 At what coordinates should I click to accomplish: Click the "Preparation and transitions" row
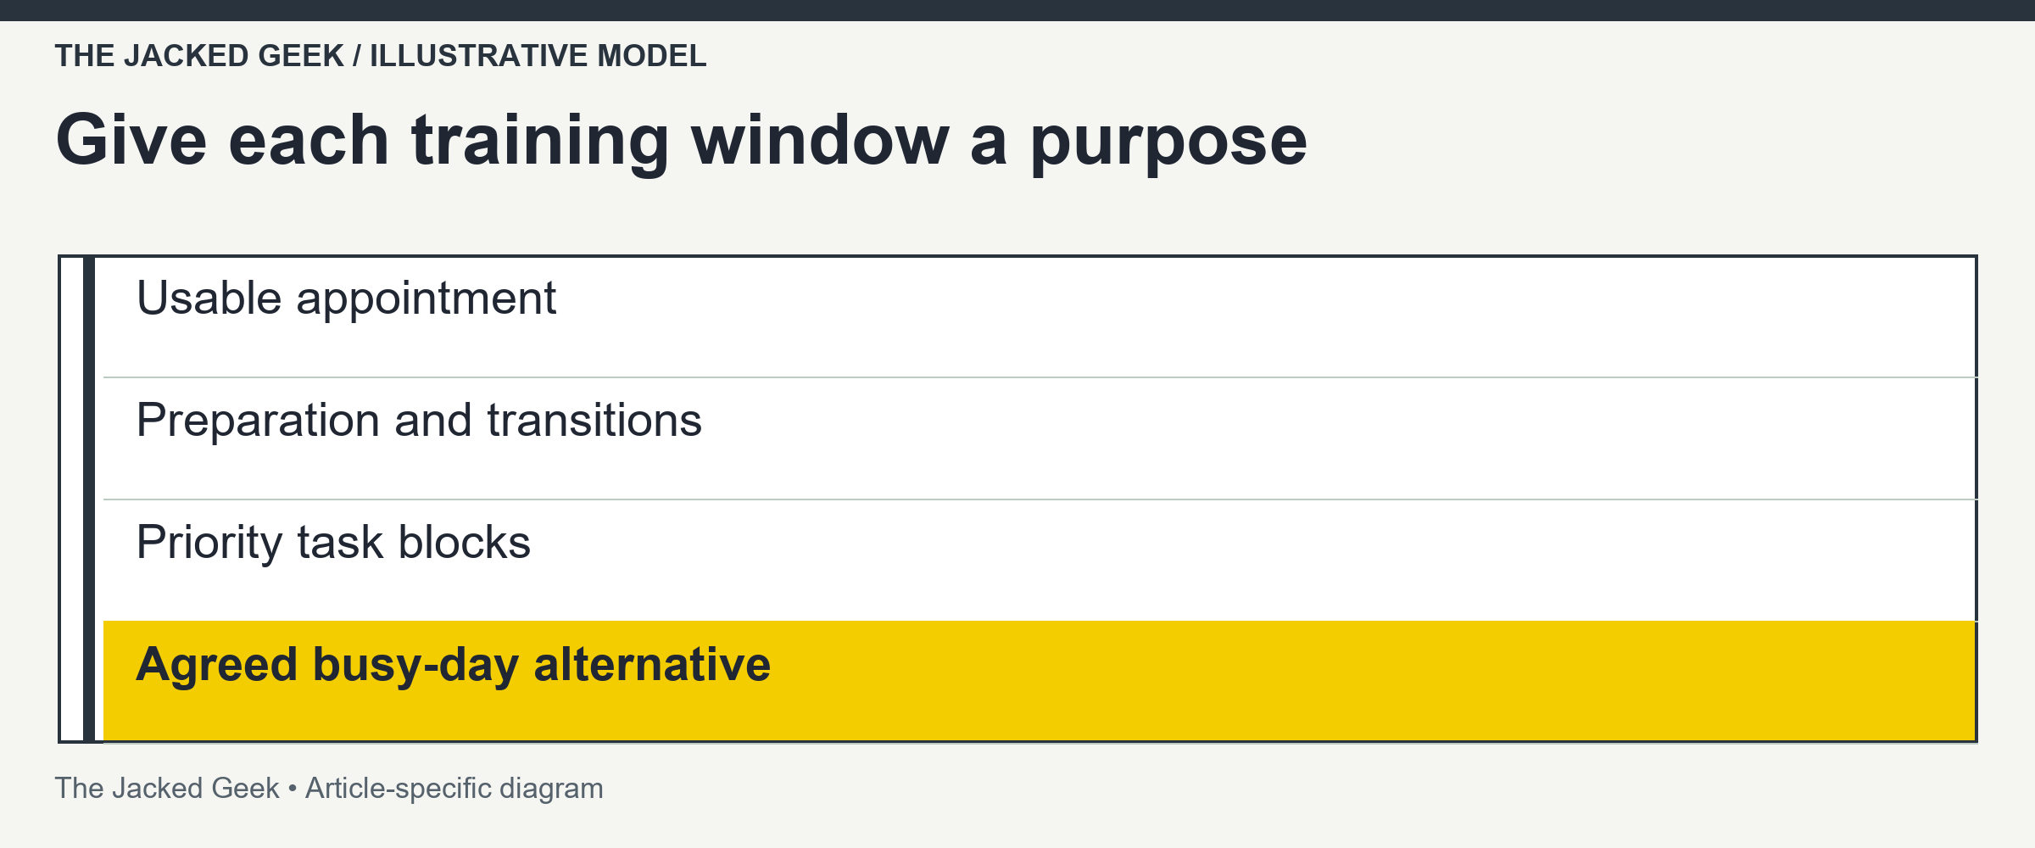1040,438
